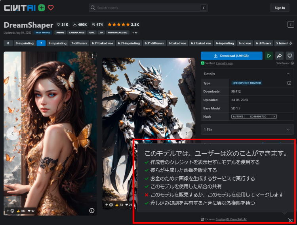The image size is (297, 225).
Task: Collapse the Details panel chevron
Action: 288,74
